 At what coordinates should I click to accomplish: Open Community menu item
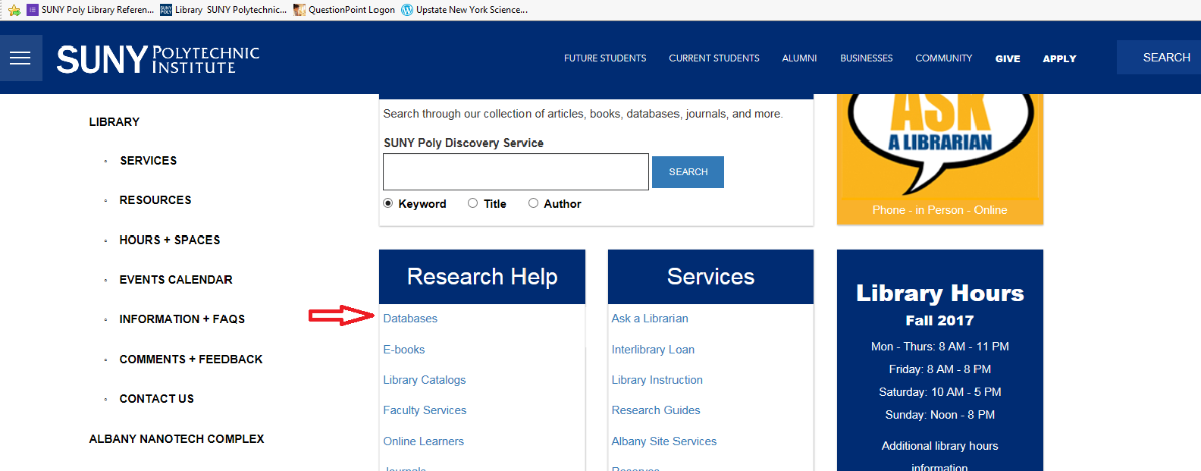click(x=943, y=58)
